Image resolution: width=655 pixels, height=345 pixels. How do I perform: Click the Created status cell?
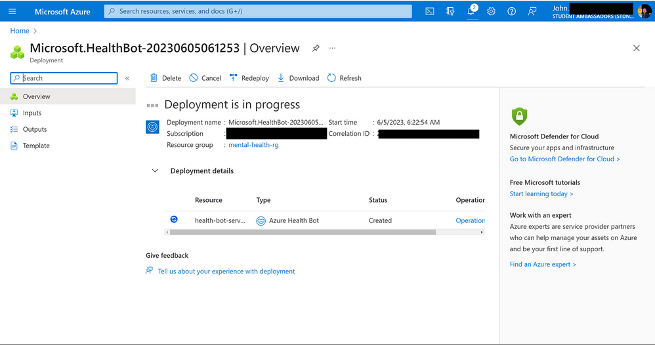(x=380, y=220)
